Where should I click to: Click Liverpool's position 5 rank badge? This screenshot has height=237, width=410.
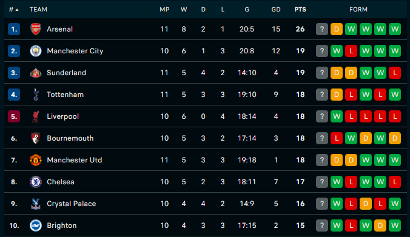point(14,116)
